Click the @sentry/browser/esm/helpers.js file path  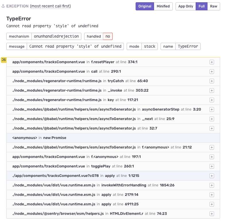[58, 214]
